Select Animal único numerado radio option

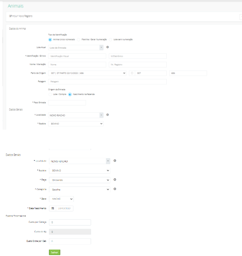50,40
